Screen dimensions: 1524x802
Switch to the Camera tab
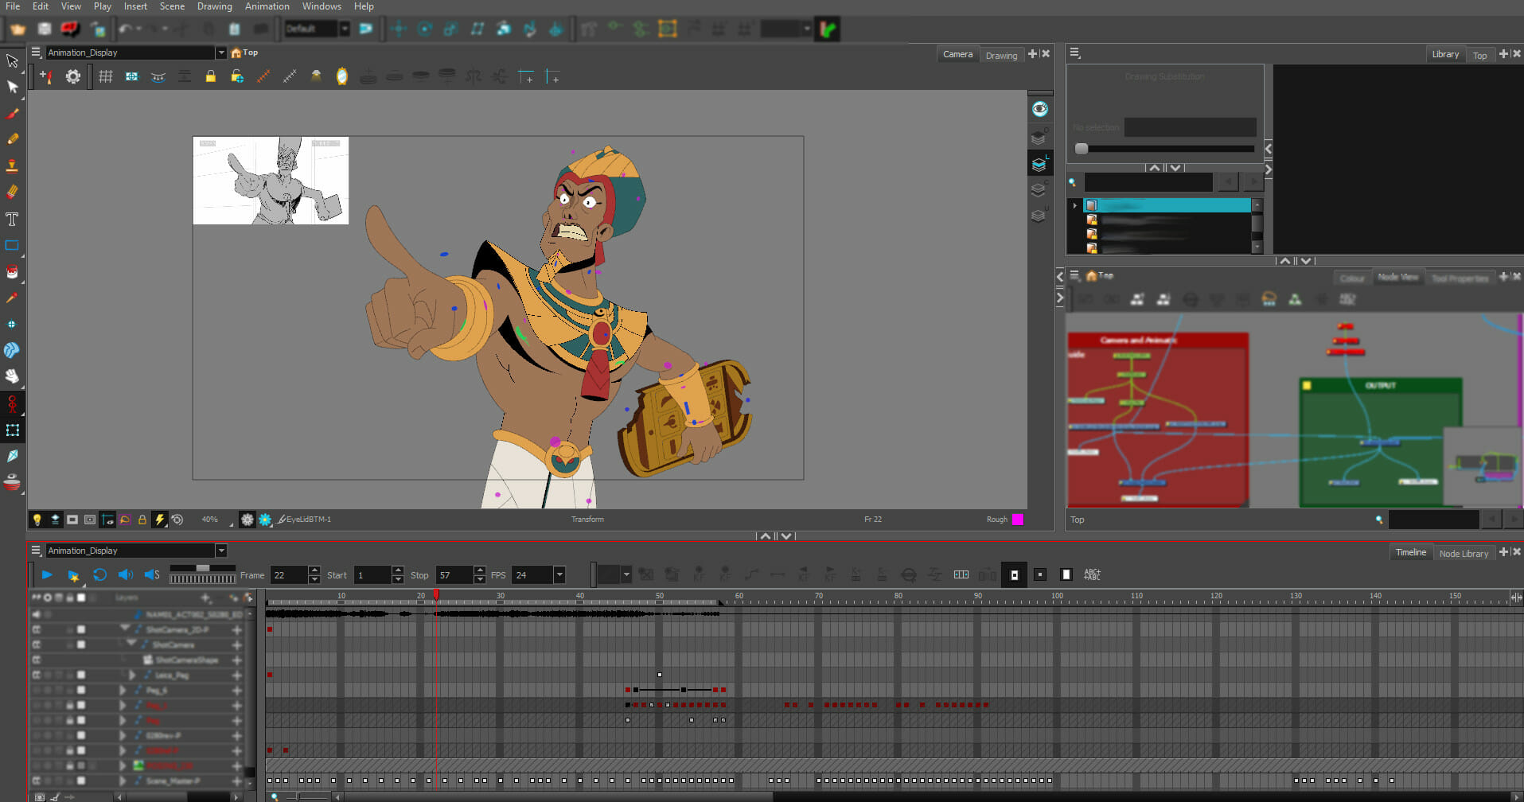point(957,54)
